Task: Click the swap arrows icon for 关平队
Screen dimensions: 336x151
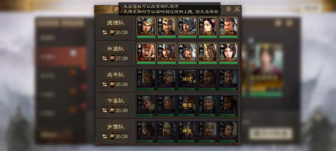Action: click(105, 84)
